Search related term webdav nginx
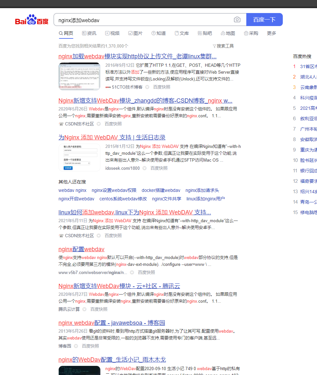The image size is (317, 375). point(72,190)
